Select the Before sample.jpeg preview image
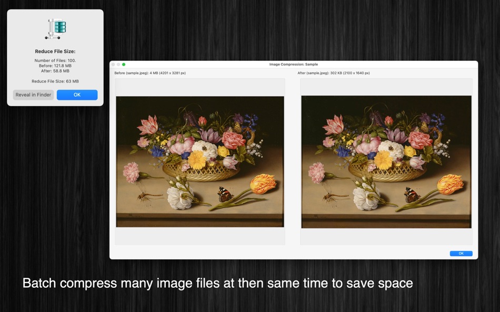This screenshot has width=500, height=312. tap(200, 162)
